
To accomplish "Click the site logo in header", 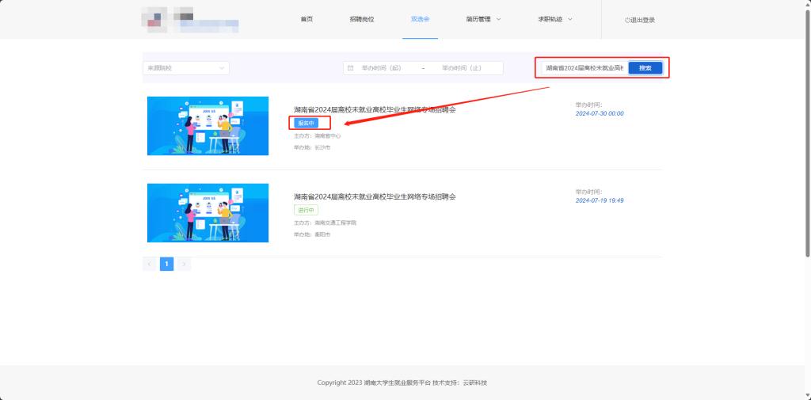I will pos(190,20).
